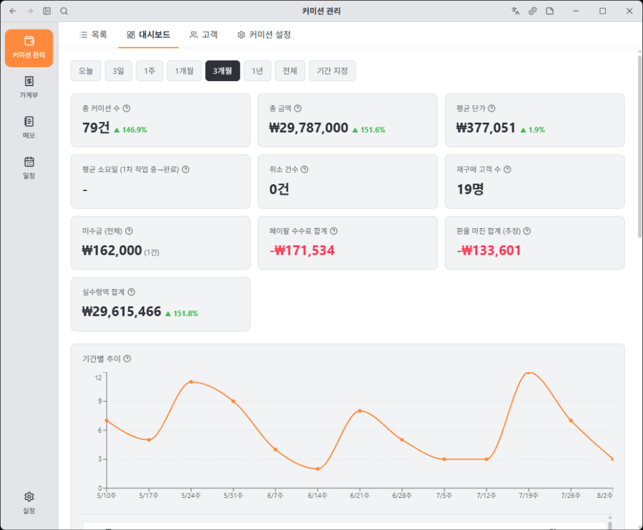
Task: Click the 5/10주 axis label
Action: click(107, 495)
